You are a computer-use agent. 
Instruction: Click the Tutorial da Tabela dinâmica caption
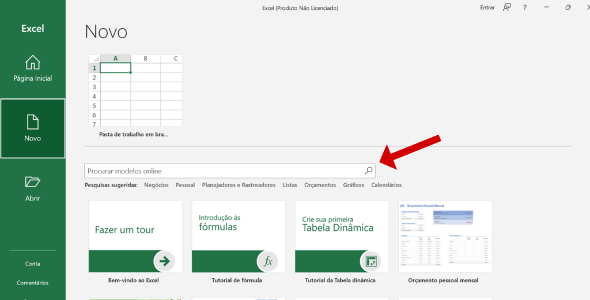pos(340,280)
